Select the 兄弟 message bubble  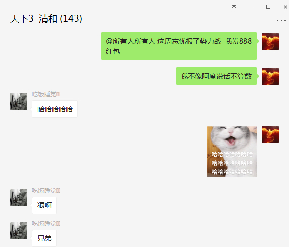[44, 238]
